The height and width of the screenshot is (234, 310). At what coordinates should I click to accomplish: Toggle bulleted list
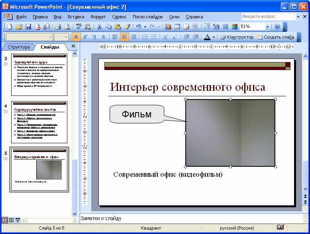pyautogui.click(x=154, y=37)
